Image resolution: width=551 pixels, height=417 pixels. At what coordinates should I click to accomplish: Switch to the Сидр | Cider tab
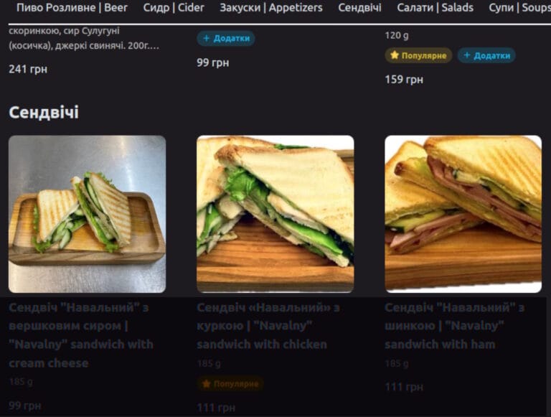pos(174,8)
